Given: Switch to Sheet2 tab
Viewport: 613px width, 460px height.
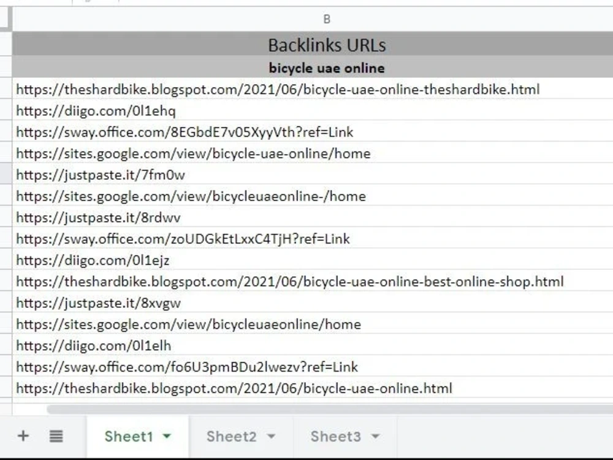Looking at the screenshot, I should click(241, 437).
